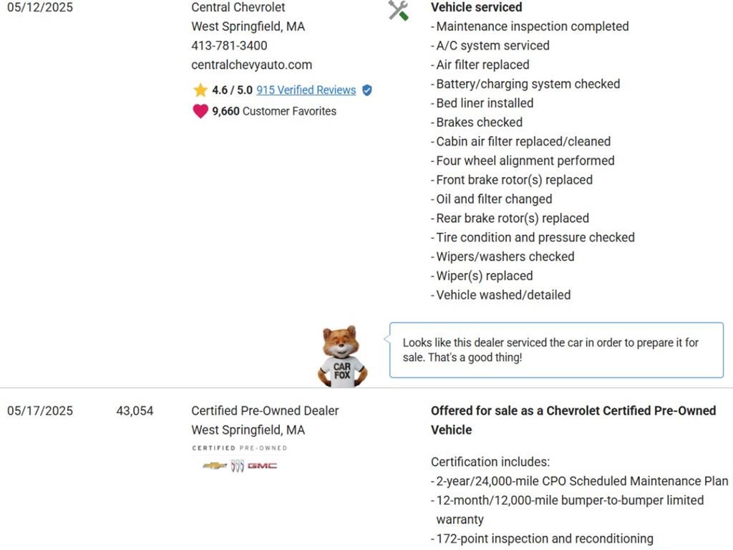
Task: Click the Car Fox speech bubble message
Action: pyautogui.click(x=550, y=349)
